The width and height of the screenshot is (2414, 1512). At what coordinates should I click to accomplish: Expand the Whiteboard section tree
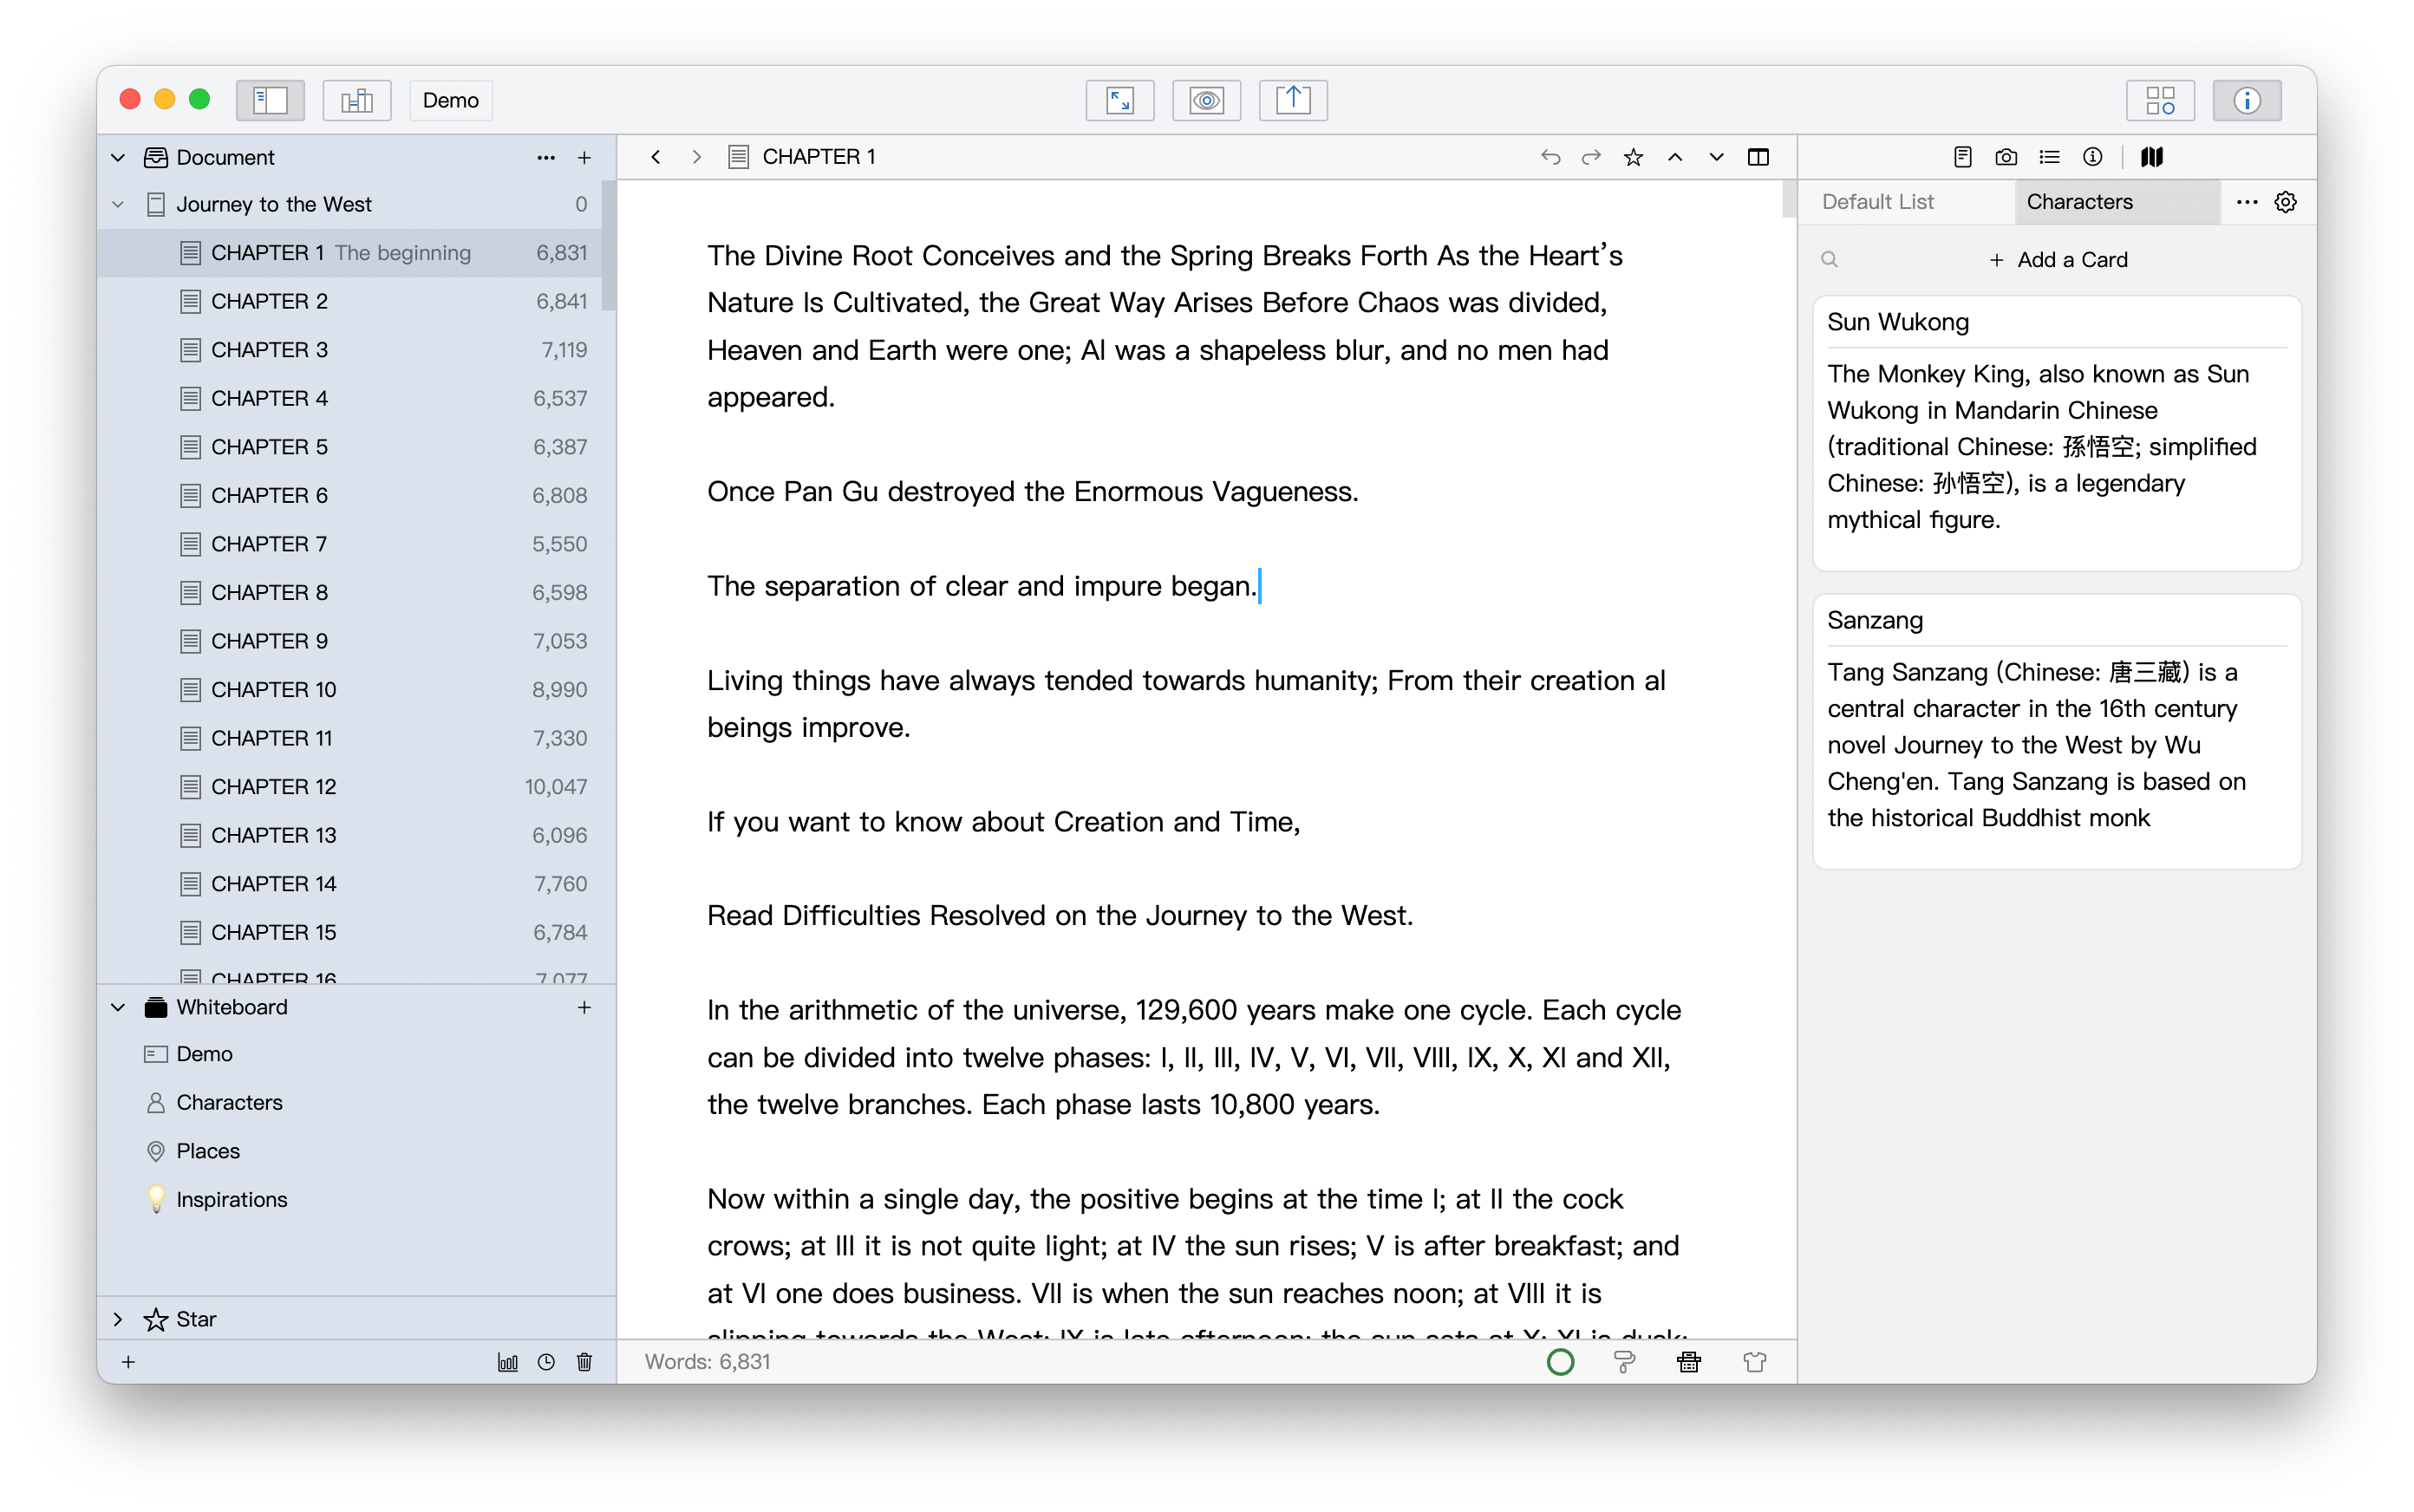117,1005
